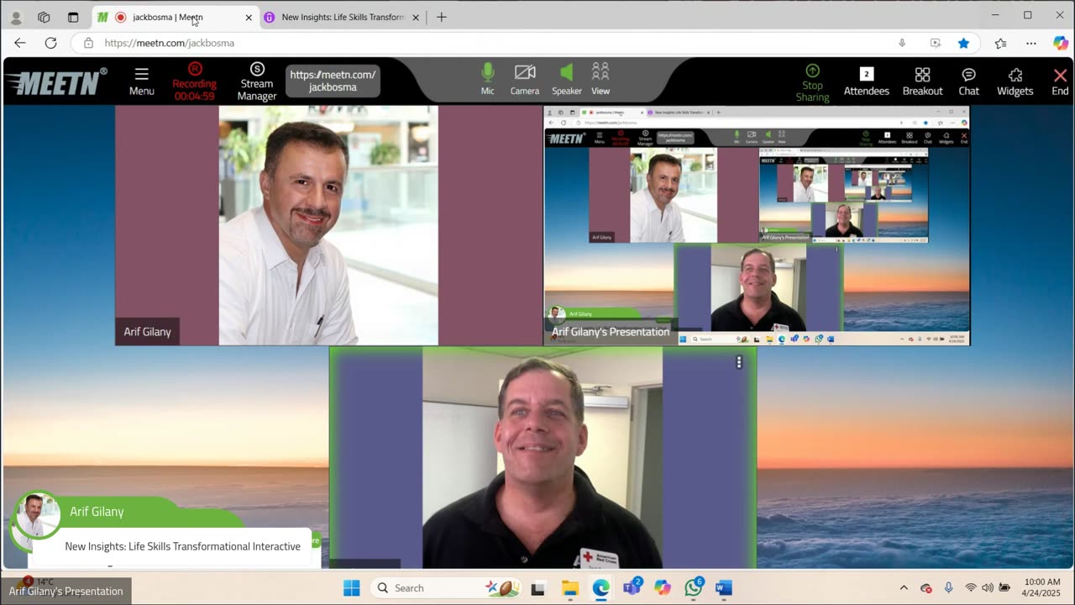Click Arif Gilany avatar in notification
Image resolution: width=1075 pixels, height=605 pixels.
tap(37, 515)
